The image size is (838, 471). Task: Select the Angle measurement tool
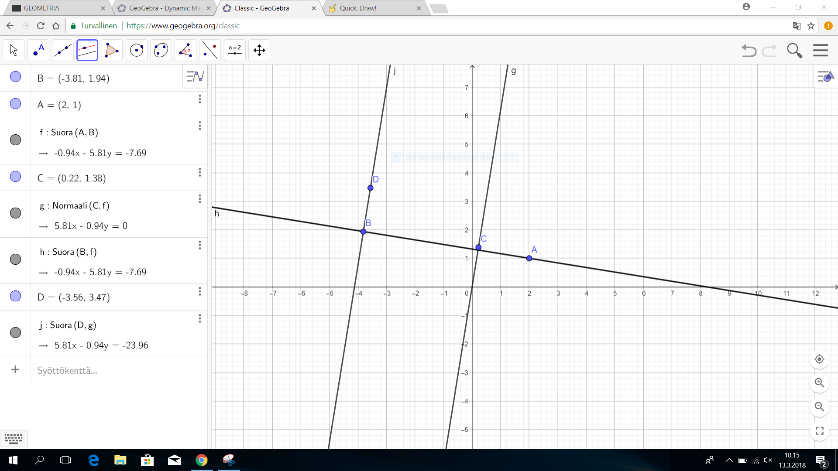185,50
